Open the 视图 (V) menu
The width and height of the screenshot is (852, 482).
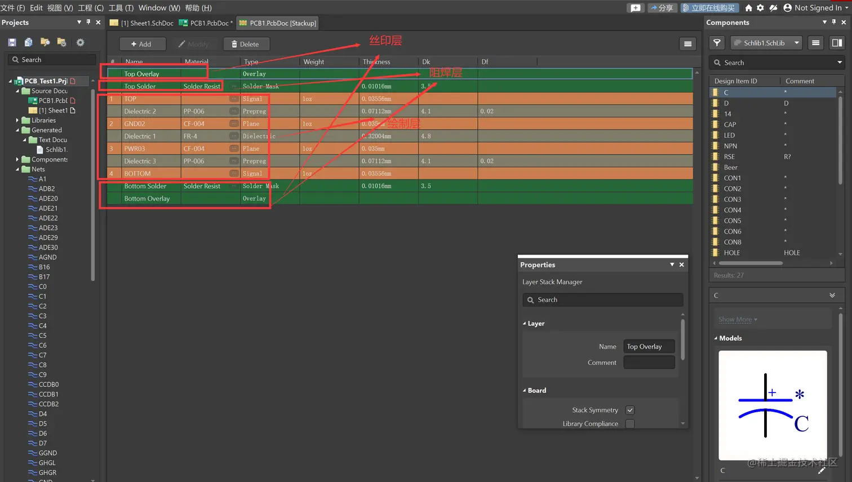60,8
